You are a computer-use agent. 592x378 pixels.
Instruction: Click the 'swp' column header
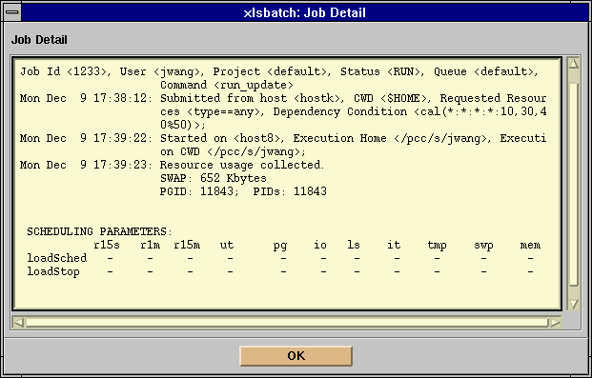click(483, 246)
